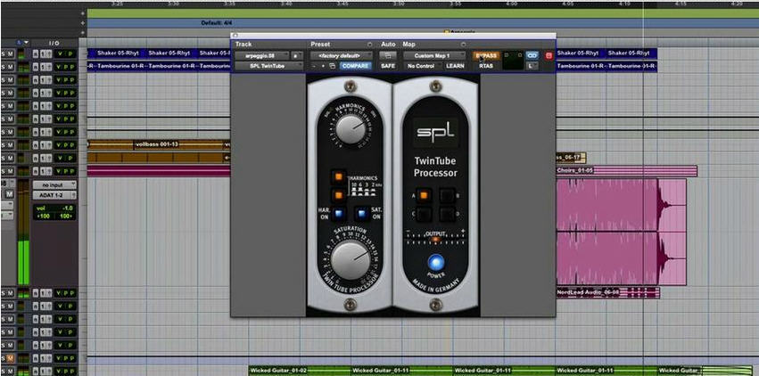Viewport: 759px width, 376px height.
Task: Toggle the HAR. ON blue switch
Action: 339,213
